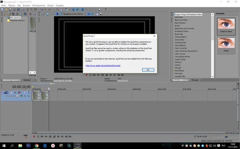Click the Undo arrow icon
This screenshot has width=240, height=149.
coord(42,9)
